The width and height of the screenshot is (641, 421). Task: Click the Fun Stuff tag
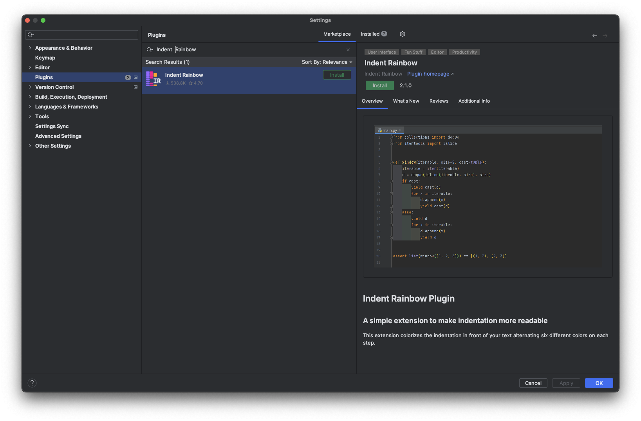[x=413, y=52]
